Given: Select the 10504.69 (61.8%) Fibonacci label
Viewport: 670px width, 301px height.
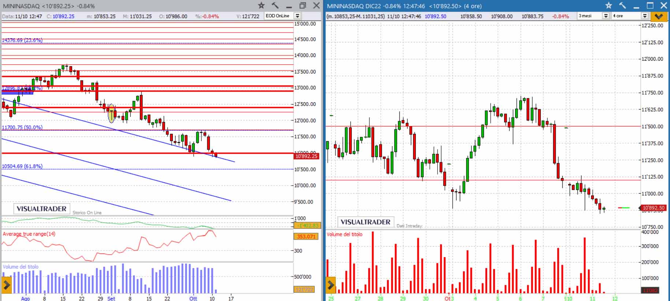Looking at the screenshot, I should click(22, 166).
